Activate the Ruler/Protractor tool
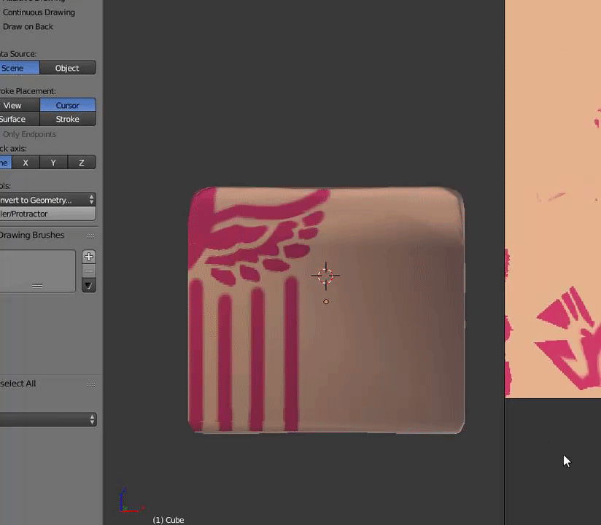This screenshot has height=525, width=601. coord(47,214)
